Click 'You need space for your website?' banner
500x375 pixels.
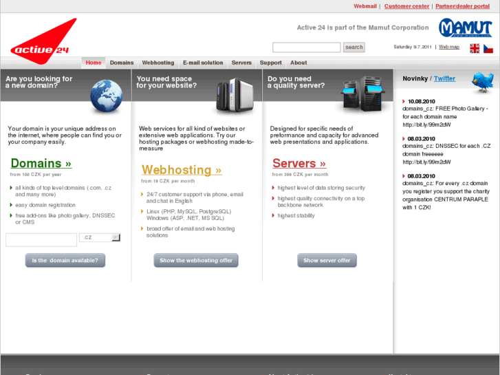click(197, 85)
